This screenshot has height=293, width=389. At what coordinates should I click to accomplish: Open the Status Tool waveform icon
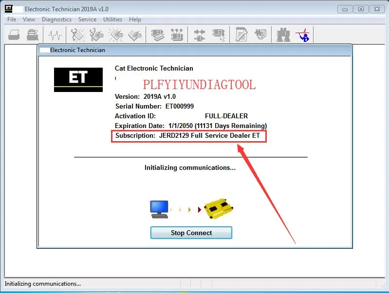55,35
